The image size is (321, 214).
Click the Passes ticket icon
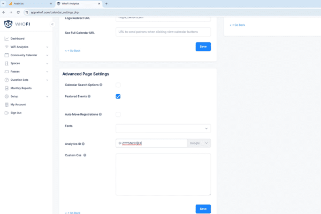click(x=6, y=72)
